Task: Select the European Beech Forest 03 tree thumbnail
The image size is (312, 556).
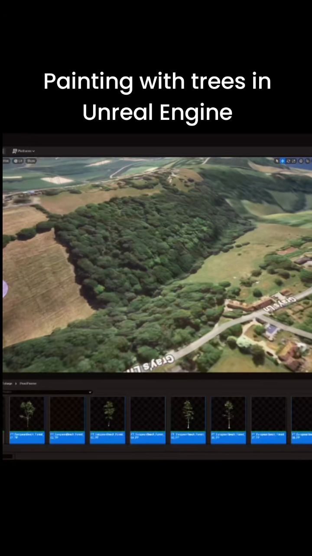Action: pyautogui.click(x=107, y=420)
